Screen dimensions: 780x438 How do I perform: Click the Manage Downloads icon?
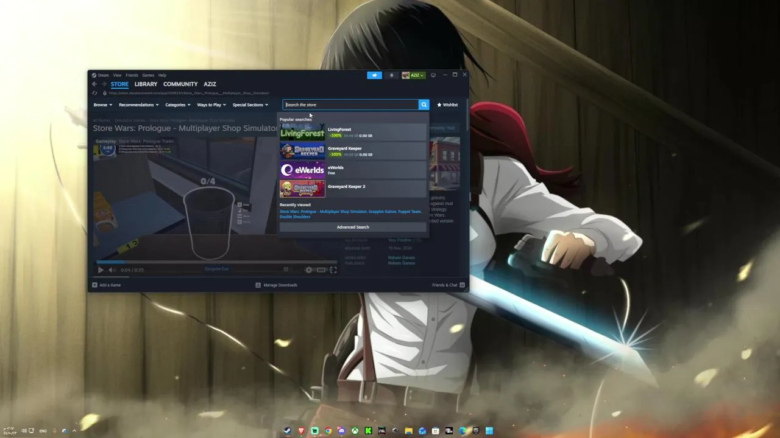pyautogui.click(x=258, y=285)
